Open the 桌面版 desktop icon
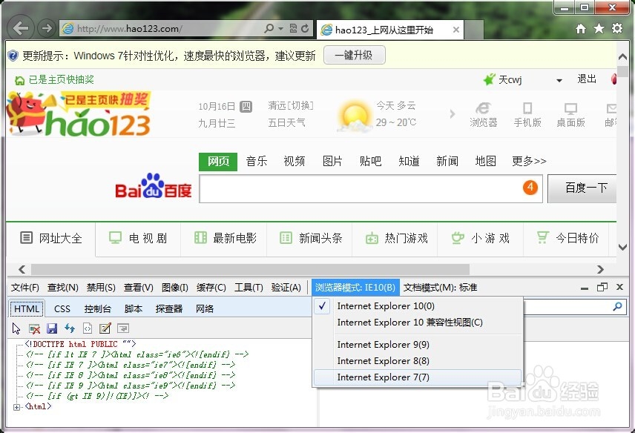635x433 pixels. click(x=570, y=115)
